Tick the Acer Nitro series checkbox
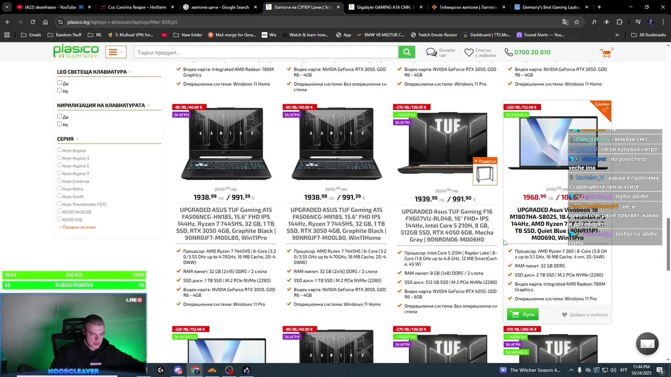The image size is (671, 377). [x=60, y=188]
